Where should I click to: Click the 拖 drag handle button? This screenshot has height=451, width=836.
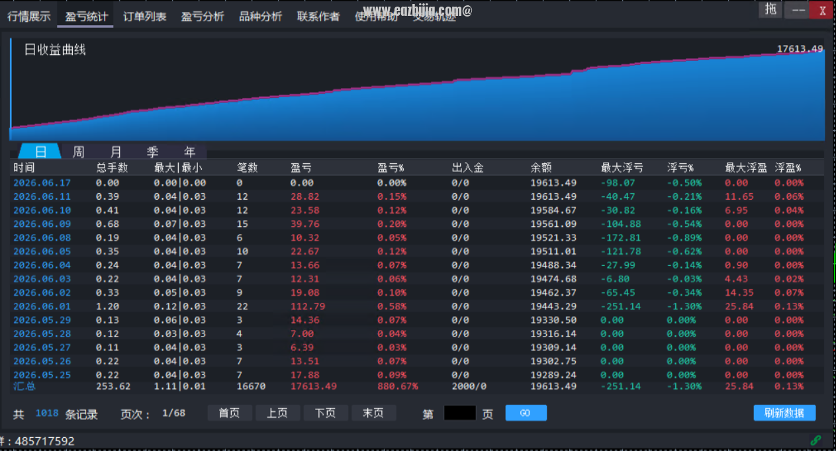point(770,9)
